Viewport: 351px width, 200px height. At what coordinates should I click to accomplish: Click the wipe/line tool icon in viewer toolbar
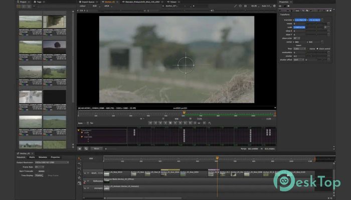(x=235, y=6)
